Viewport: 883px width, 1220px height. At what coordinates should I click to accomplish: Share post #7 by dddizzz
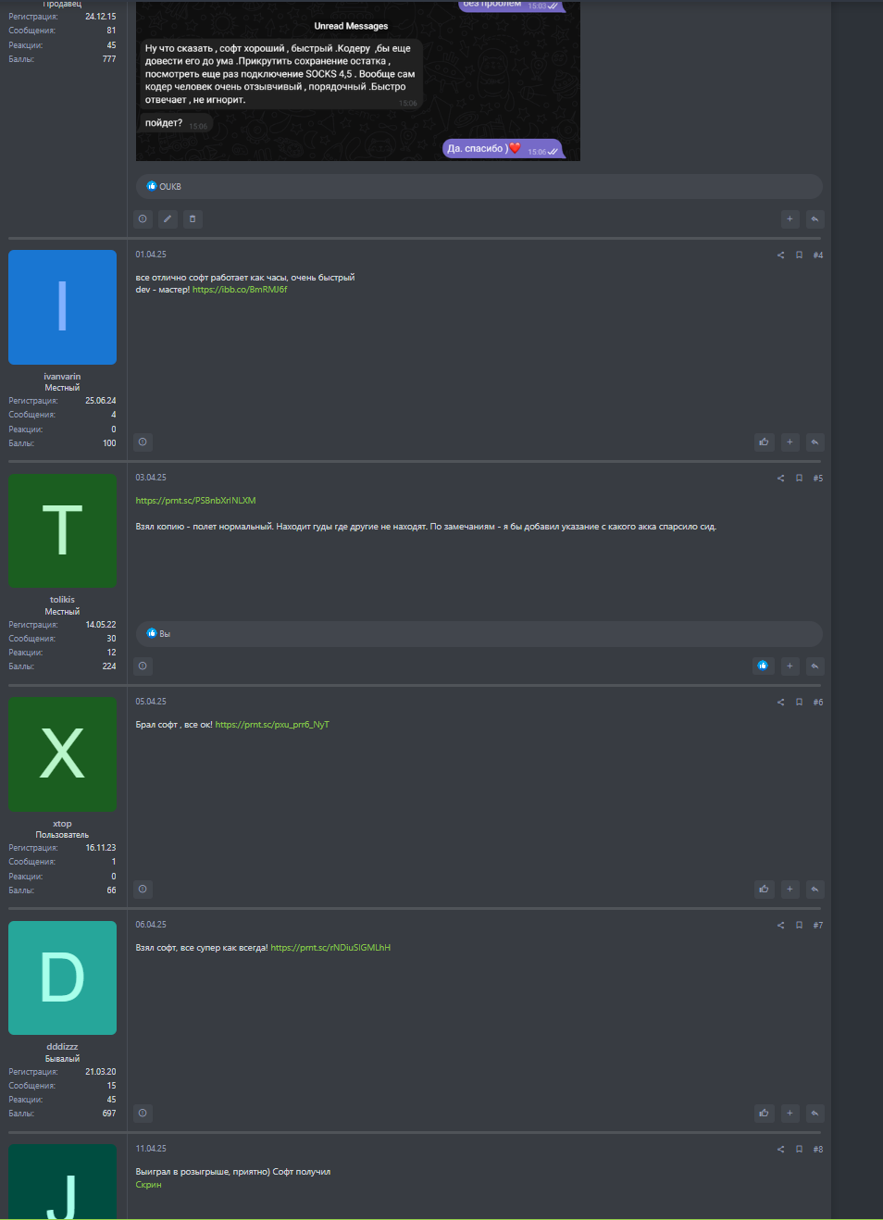780,926
